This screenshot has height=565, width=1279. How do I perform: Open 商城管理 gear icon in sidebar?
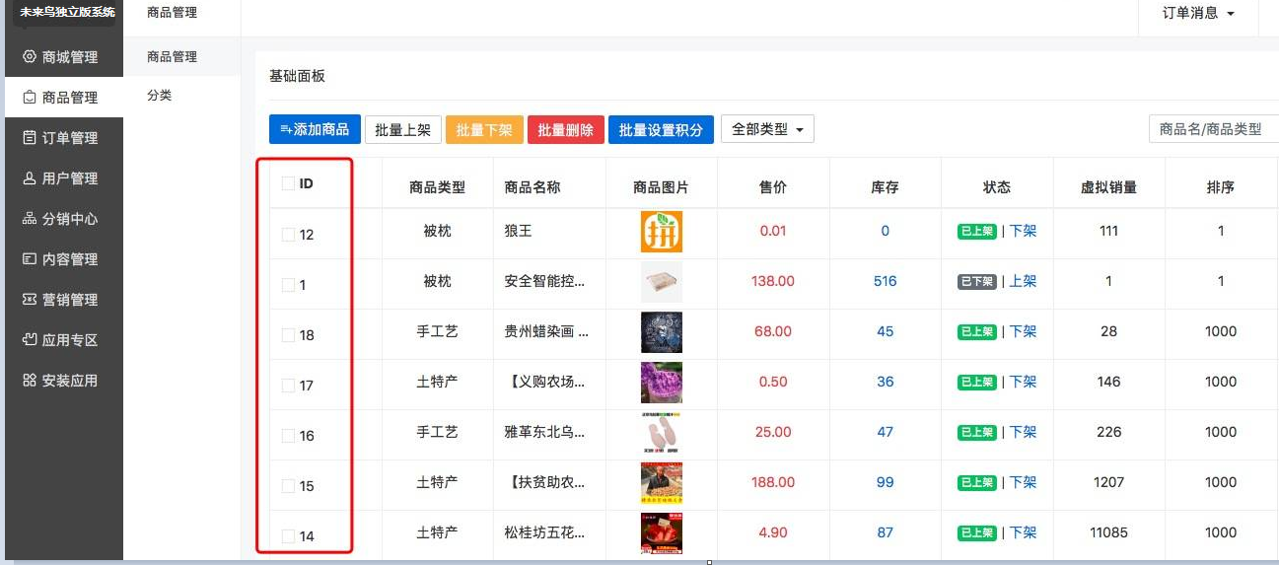30,57
